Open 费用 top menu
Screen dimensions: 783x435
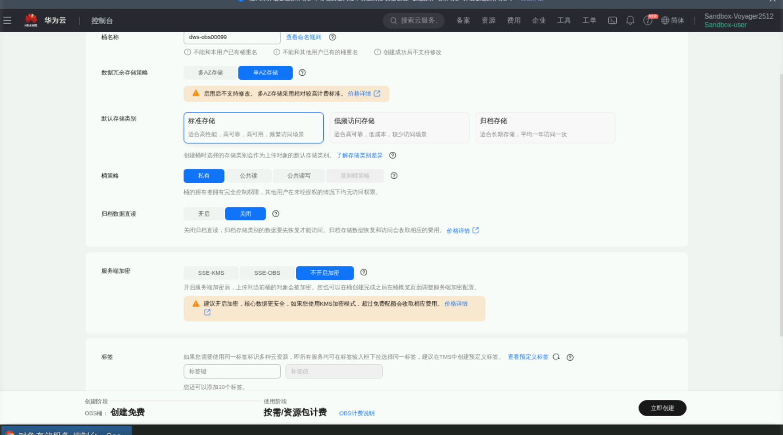tap(514, 20)
